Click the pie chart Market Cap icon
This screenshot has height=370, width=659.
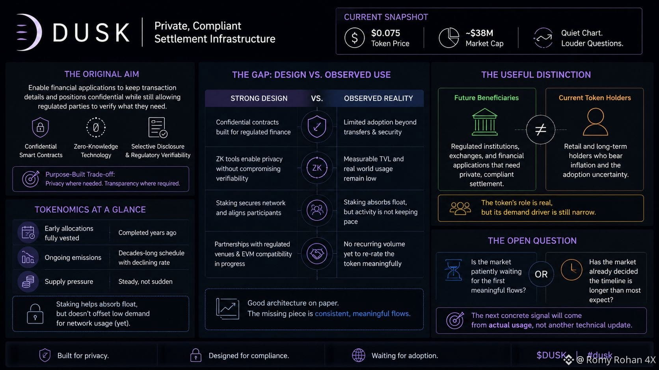click(449, 38)
